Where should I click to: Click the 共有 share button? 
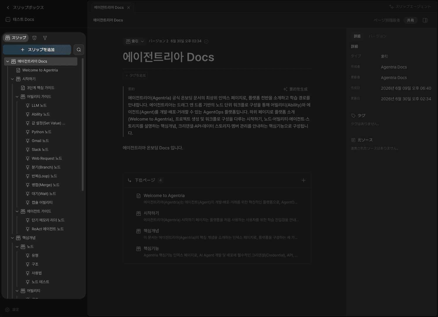(x=410, y=20)
